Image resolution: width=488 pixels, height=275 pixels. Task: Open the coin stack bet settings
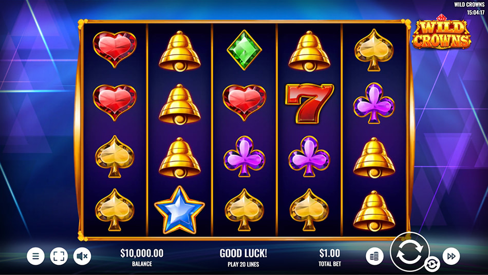374,256
